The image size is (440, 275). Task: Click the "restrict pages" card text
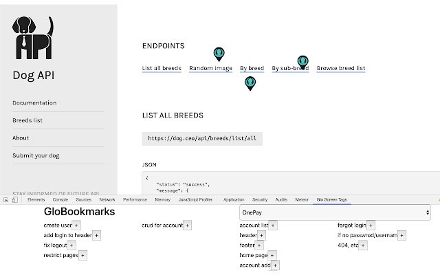coord(60,256)
